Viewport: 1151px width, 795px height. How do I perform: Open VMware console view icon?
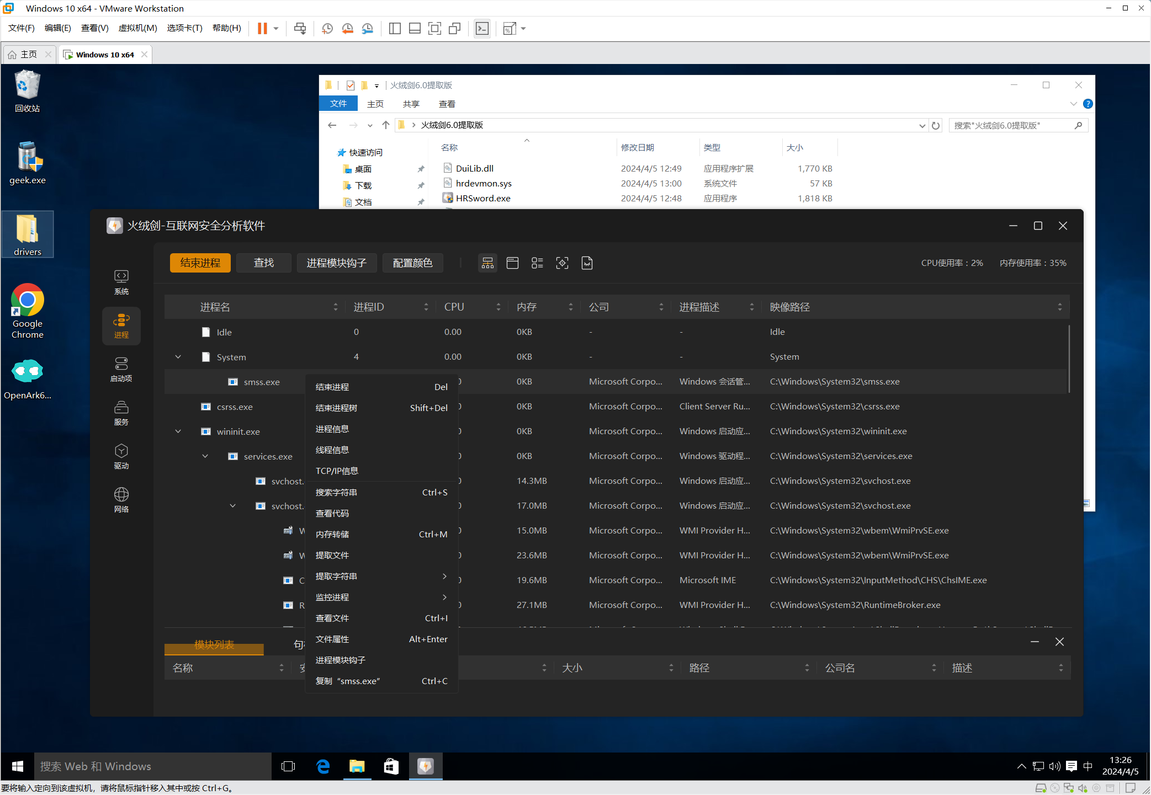(482, 29)
